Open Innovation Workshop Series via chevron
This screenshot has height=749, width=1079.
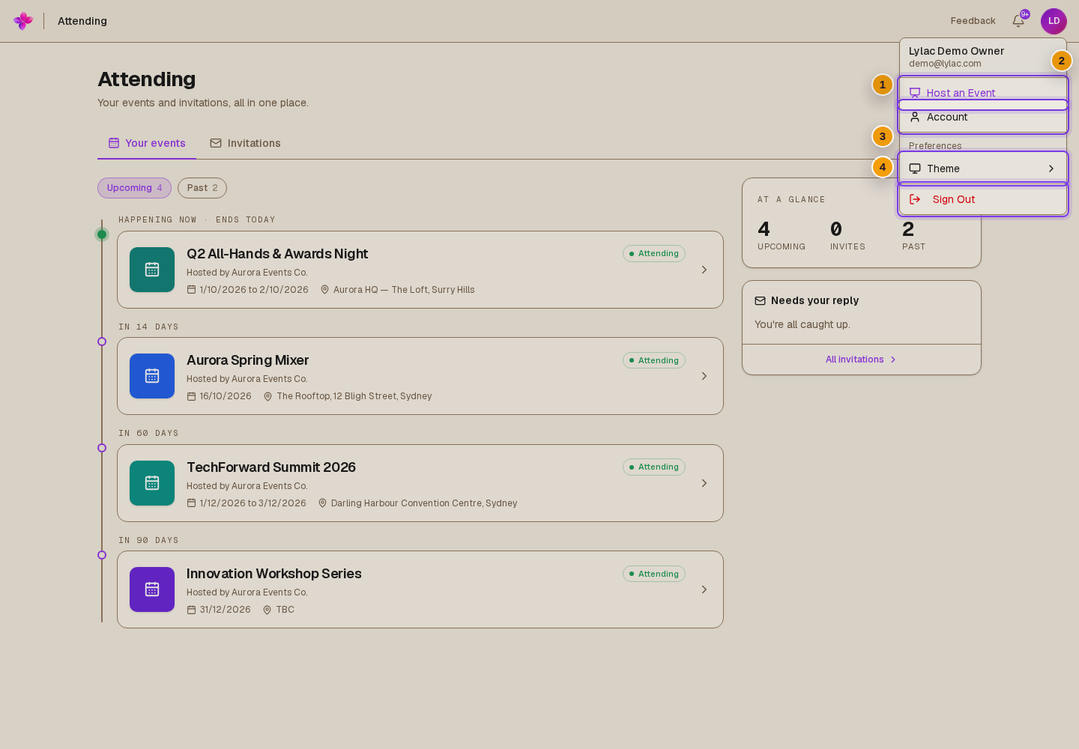pyautogui.click(x=704, y=589)
